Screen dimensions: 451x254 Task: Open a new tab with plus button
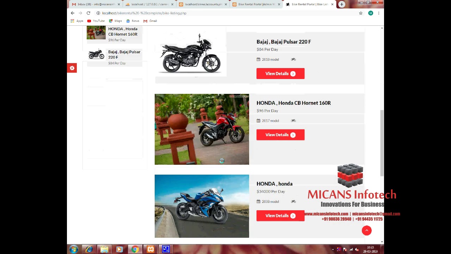(342, 4)
